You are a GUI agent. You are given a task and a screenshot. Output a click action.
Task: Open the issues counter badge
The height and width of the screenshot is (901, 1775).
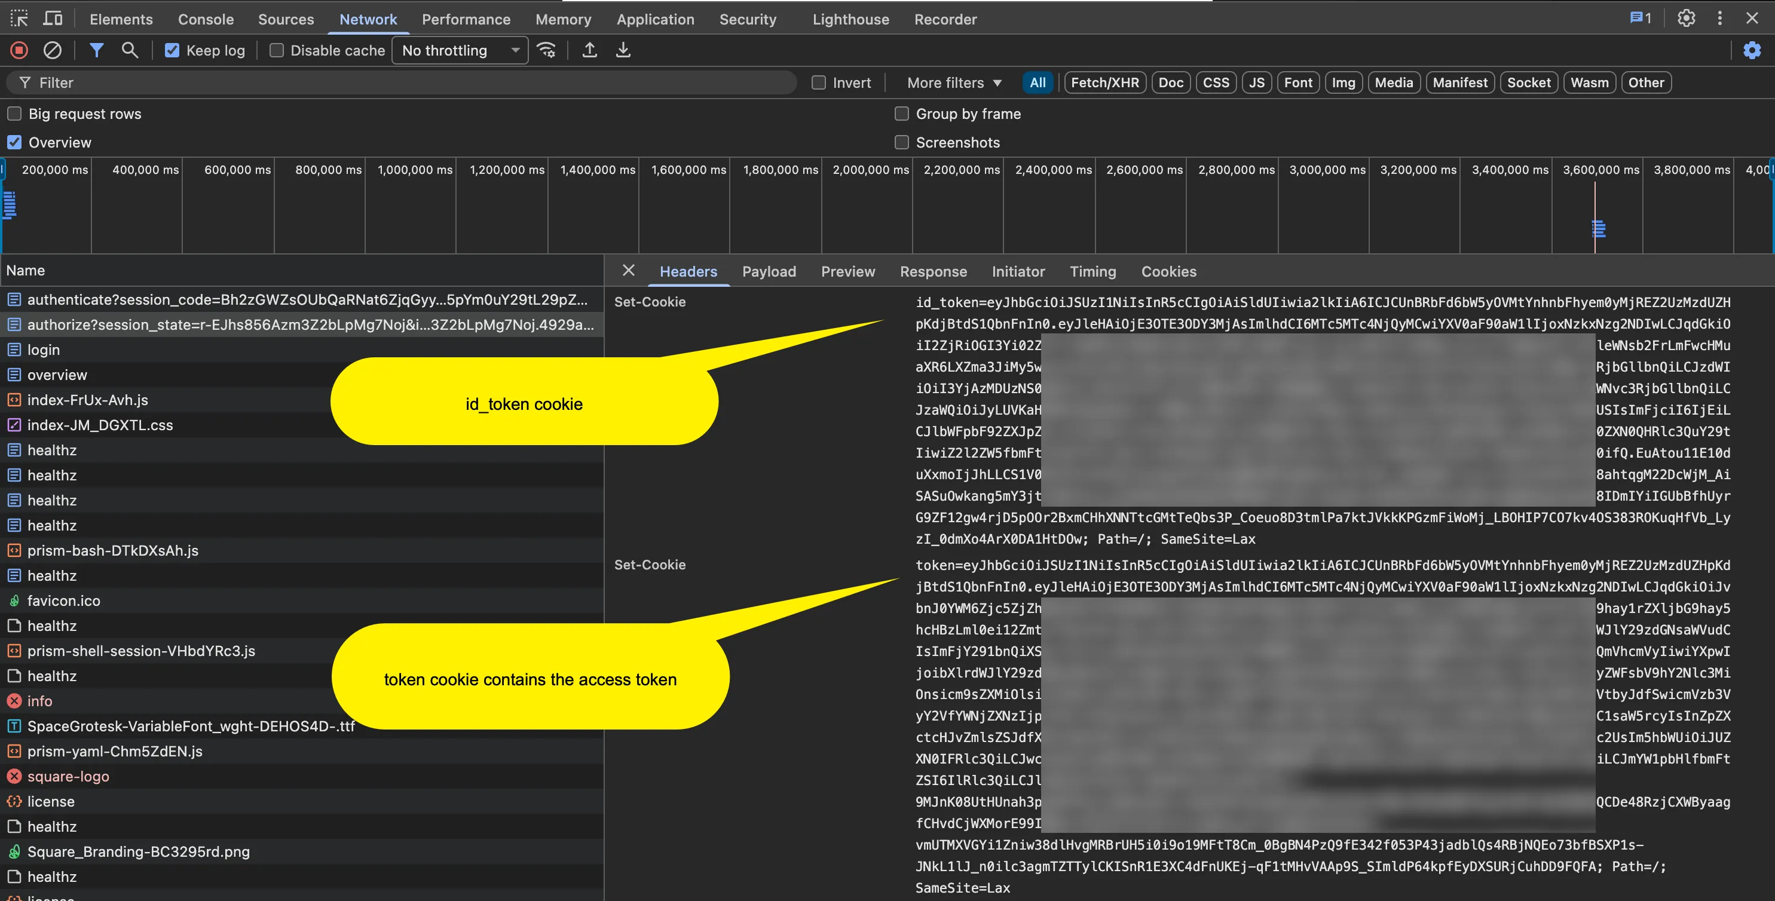tap(1641, 19)
